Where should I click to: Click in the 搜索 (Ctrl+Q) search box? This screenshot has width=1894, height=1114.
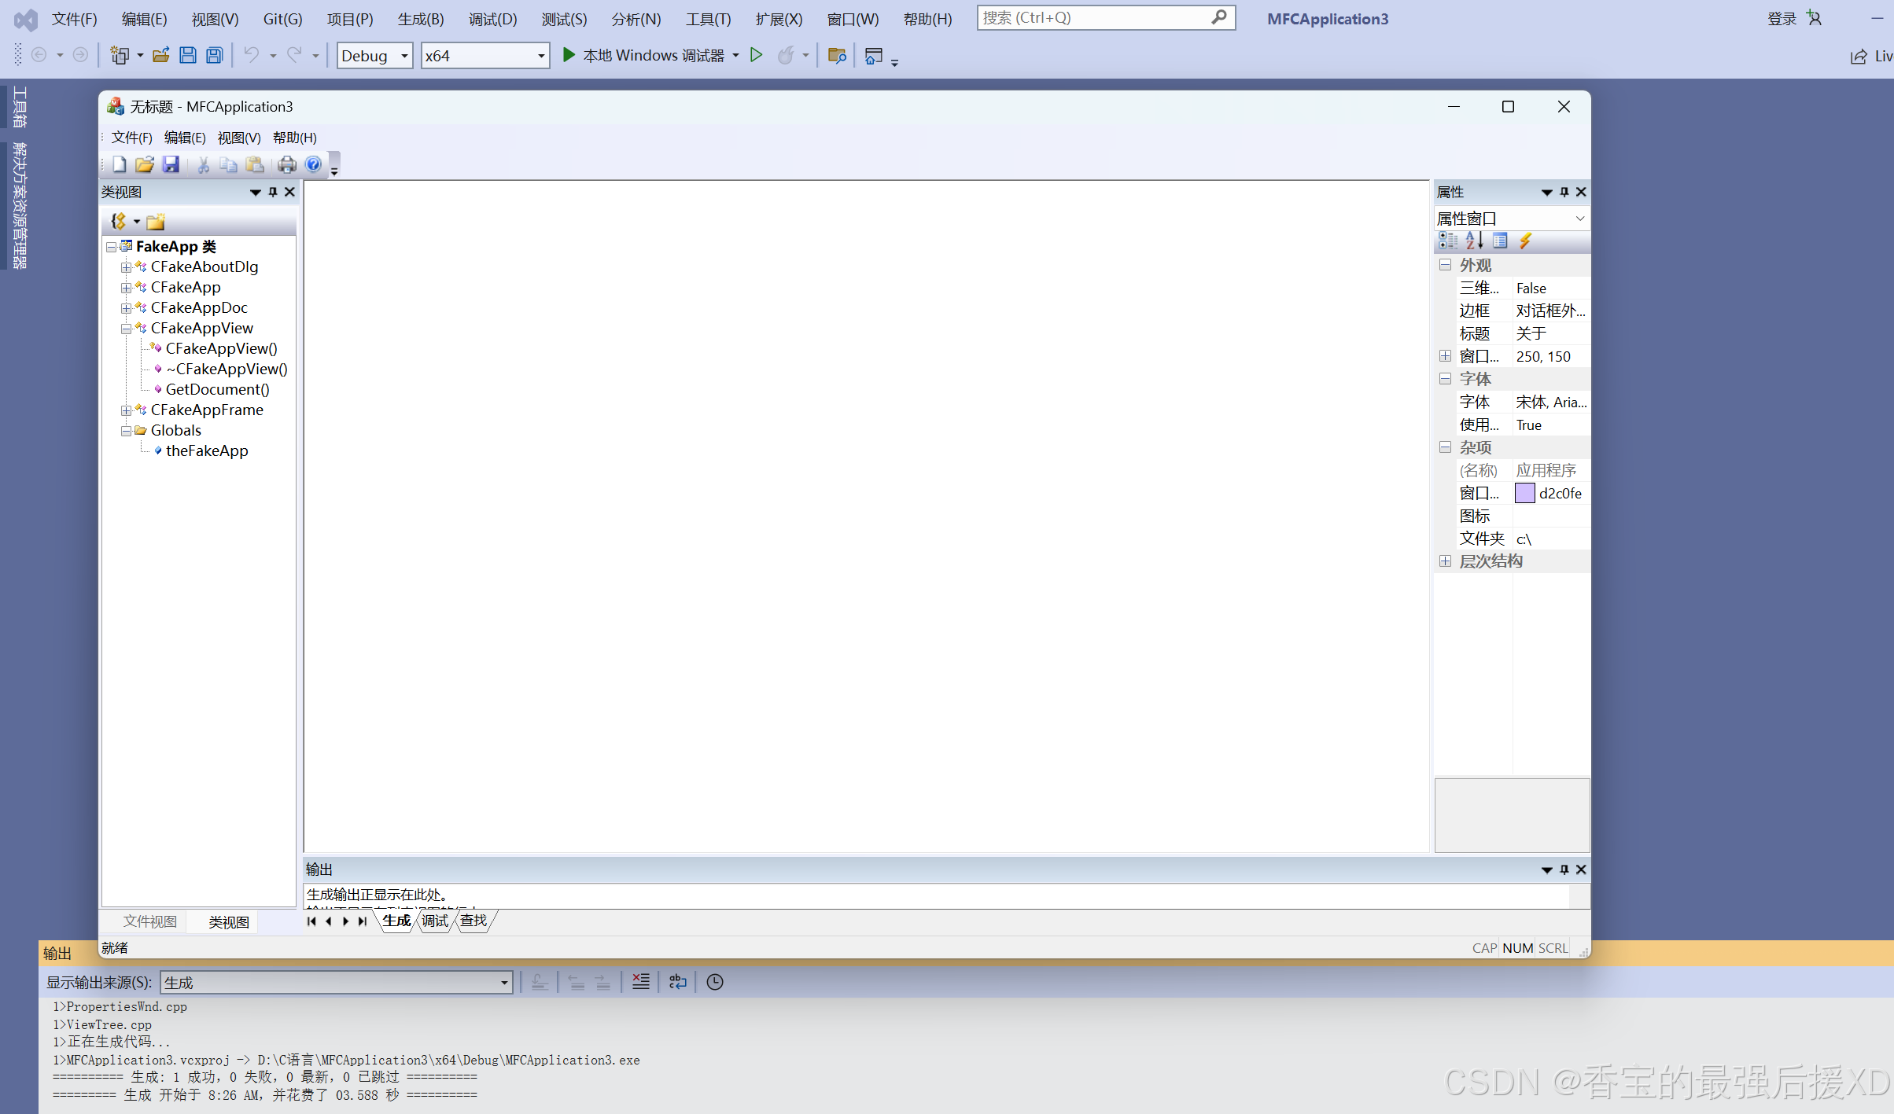(x=1093, y=17)
